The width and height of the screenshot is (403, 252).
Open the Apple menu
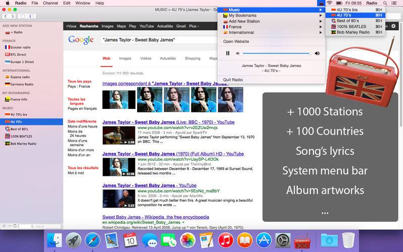tap(8, 3)
